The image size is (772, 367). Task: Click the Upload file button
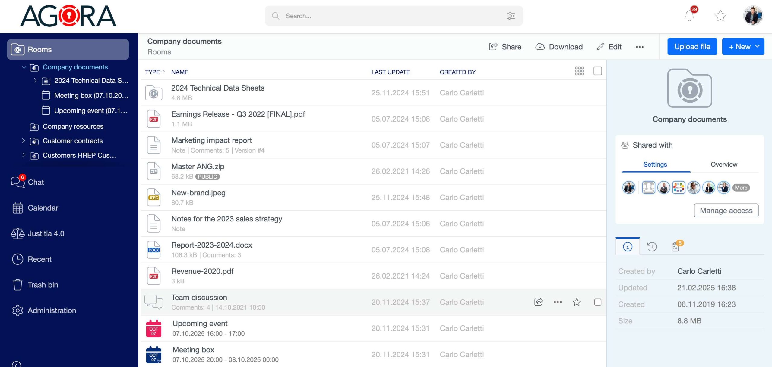click(x=692, y=47)
